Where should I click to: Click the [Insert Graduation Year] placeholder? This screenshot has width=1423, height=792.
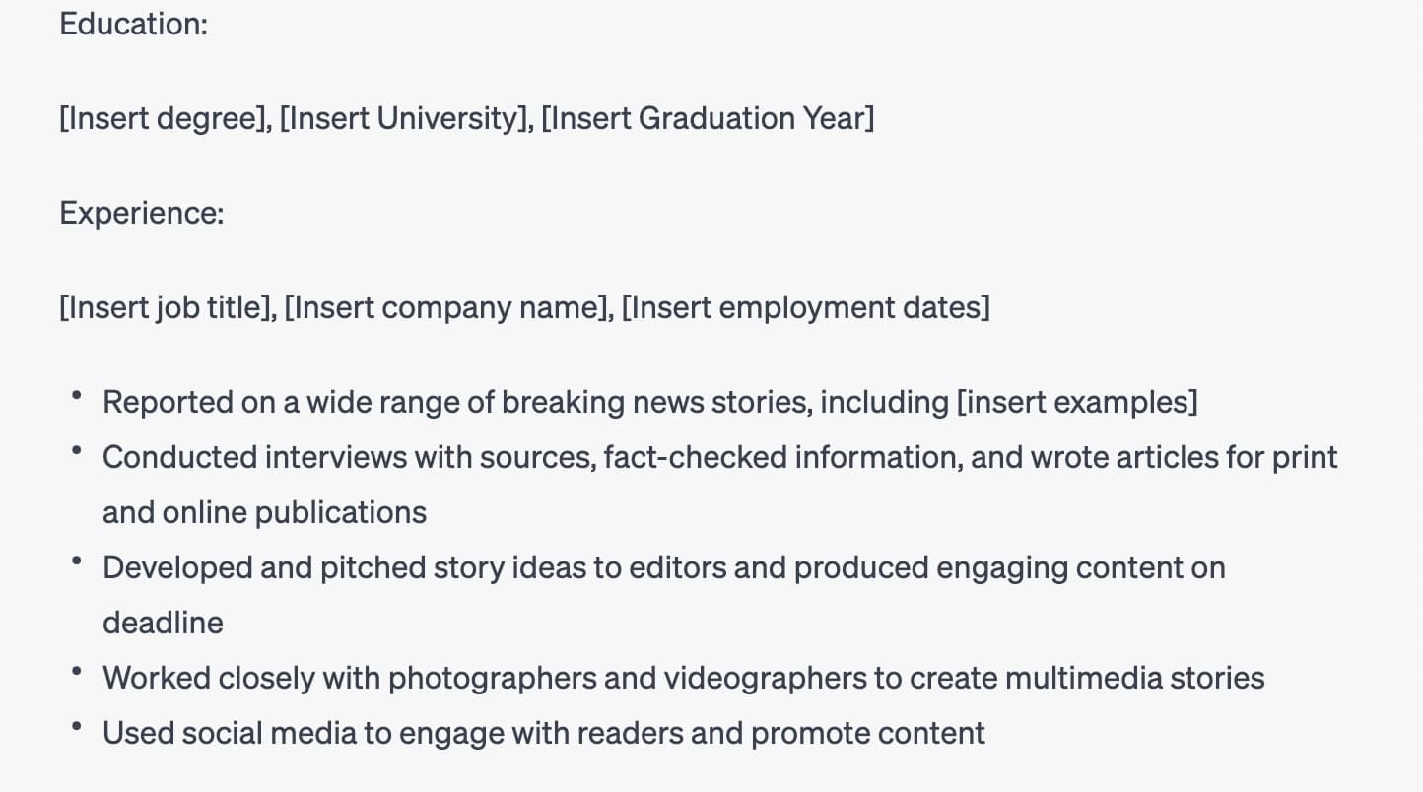coord(707,118)
